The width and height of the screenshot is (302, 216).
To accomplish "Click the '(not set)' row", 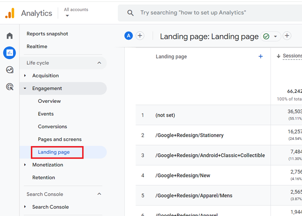I will (218, 115).
